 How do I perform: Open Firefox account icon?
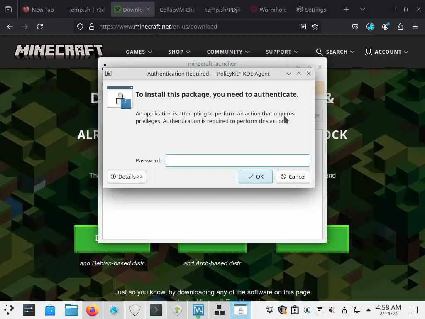[x=385, y=27]
